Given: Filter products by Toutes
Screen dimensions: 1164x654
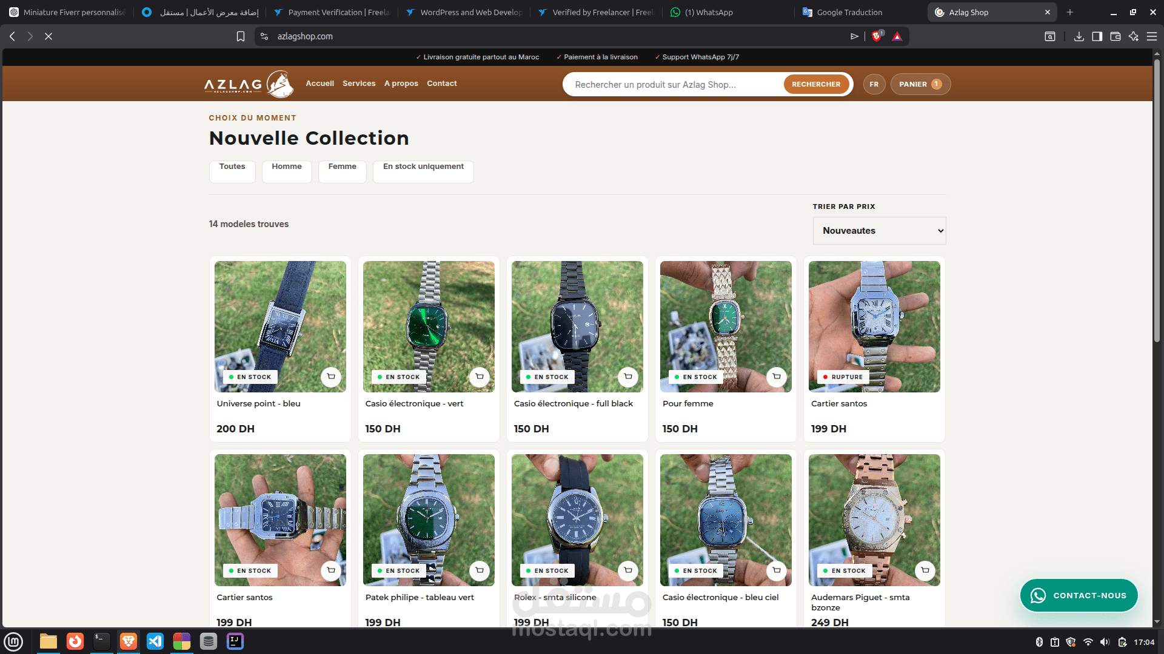Looking at the screenshot, I should [x=232, y=171].
